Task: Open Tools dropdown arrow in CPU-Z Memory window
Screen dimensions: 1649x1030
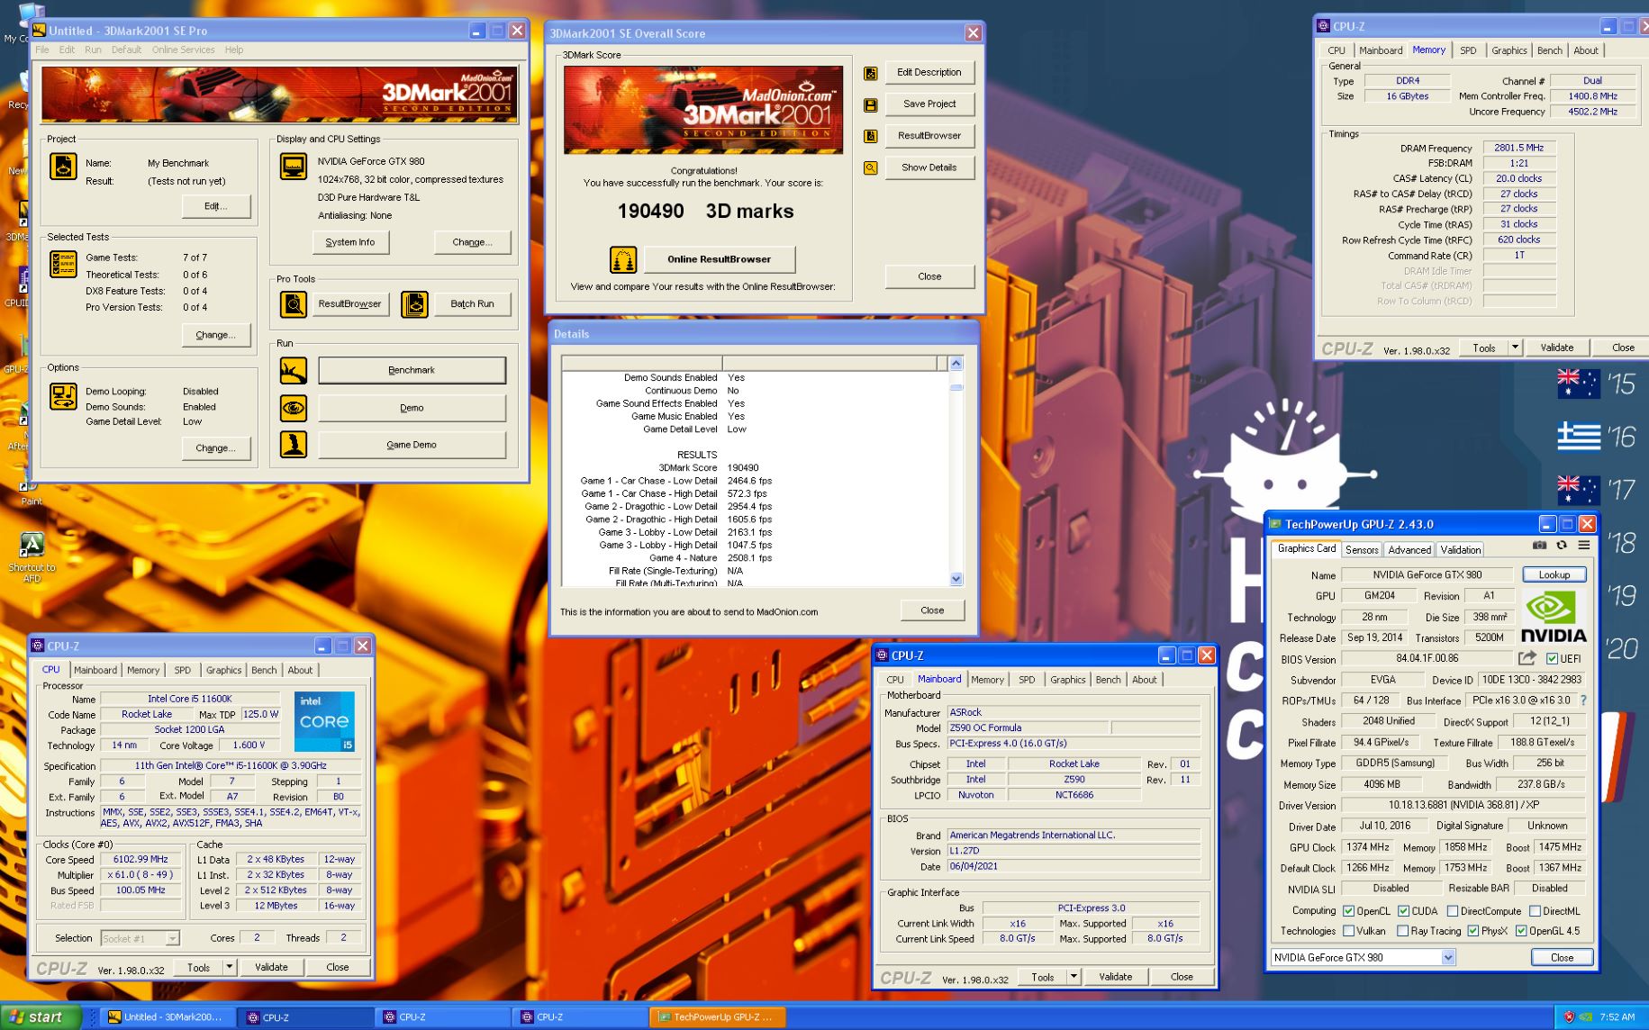Action: coord(1515,348)
